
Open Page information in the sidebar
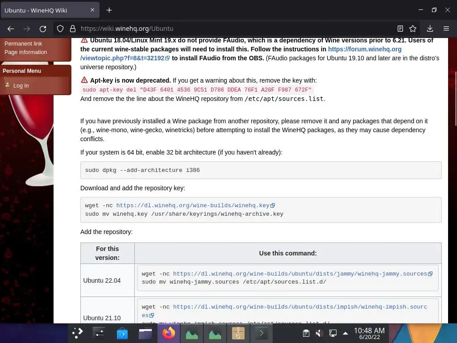25,52
